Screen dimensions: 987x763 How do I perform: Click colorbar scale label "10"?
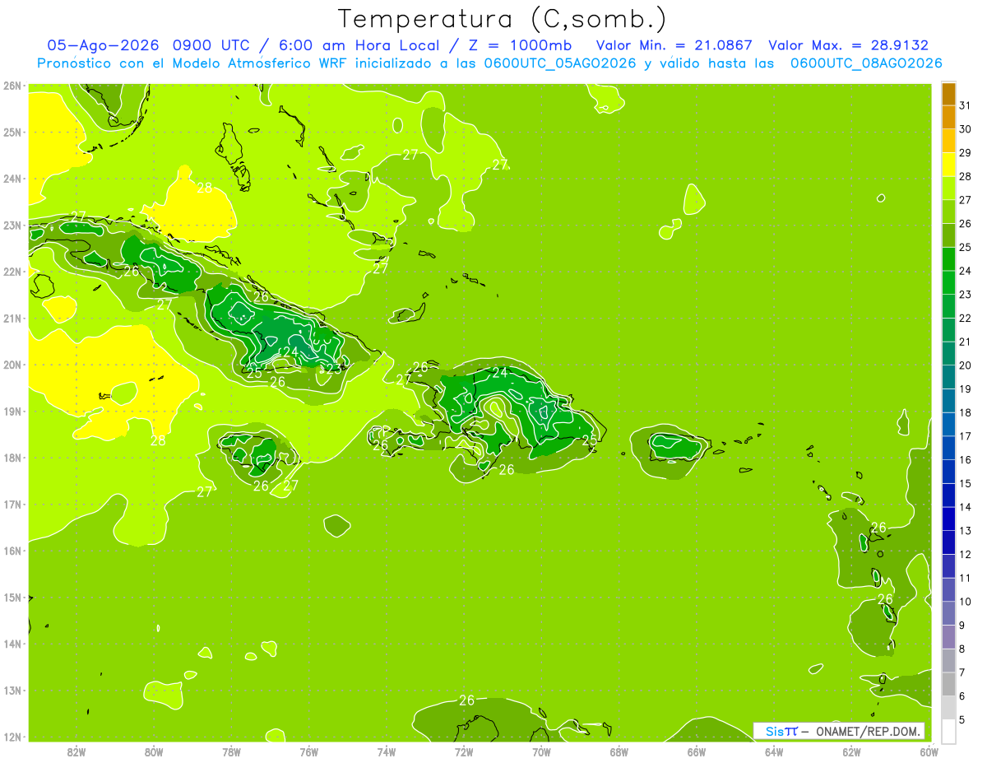coord(965,602)
